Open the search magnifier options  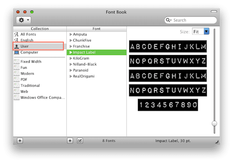coord(169,20)
